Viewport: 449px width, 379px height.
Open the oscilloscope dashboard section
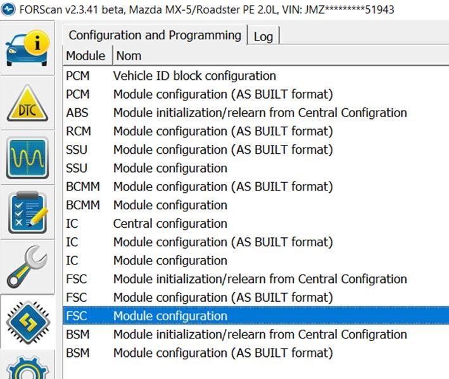click(27, 158)
